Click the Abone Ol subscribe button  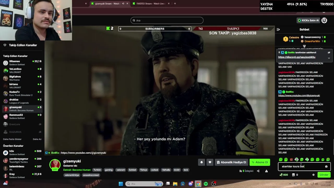[x=260, y=162]
